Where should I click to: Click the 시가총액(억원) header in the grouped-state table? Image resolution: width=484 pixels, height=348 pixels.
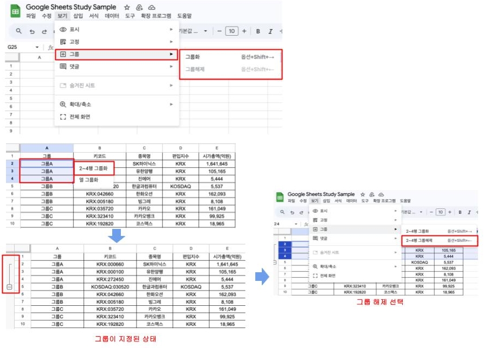click(x=227, y=257)
